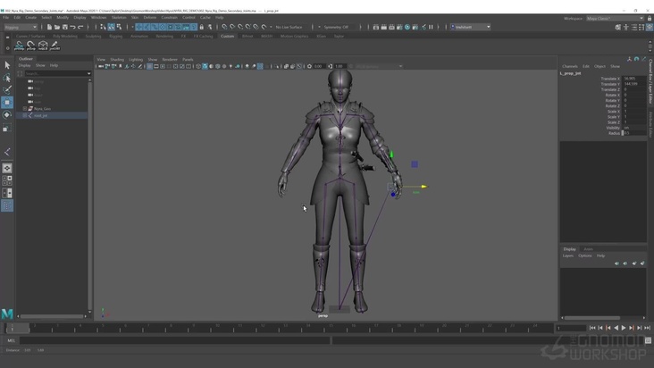The width and height of the screenshot is (654, 368).
Task: Open the Symmetry Off dropdown
Action: coord(339,27)
